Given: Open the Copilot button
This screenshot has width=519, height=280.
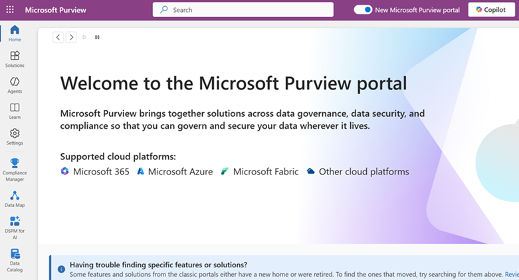Looking at the screenshot, I should click(x=491, y=9).
